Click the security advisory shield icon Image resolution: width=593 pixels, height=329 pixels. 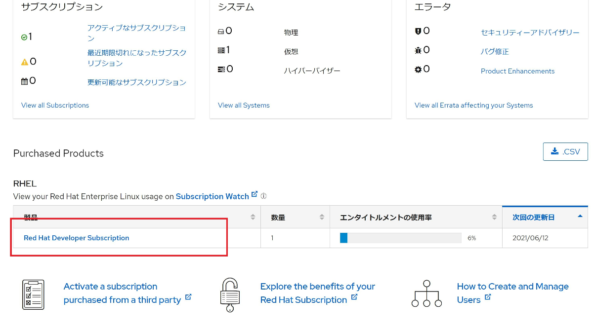[x=418, y=32]
